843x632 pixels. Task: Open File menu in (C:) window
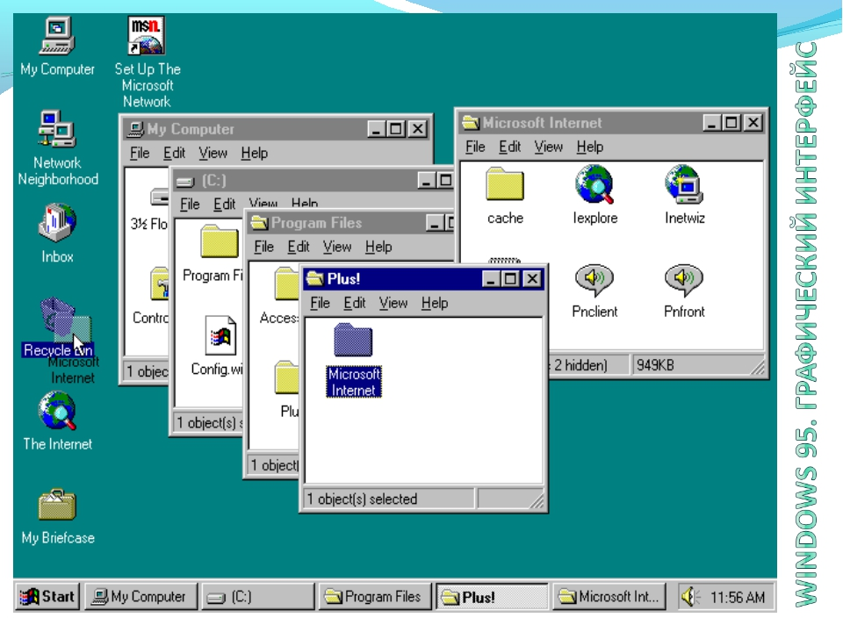pyautogui.click(x=190, y=205)
